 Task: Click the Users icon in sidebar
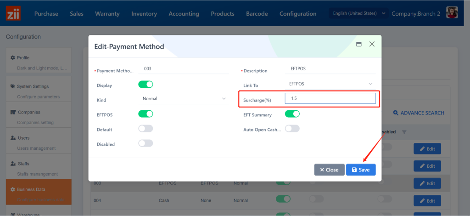click(x=13, y=138)
